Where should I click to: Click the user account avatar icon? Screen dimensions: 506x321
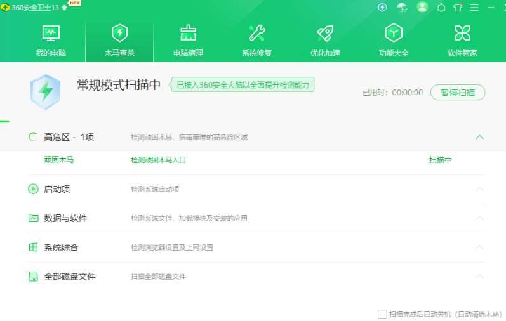[x=422, y=7]
